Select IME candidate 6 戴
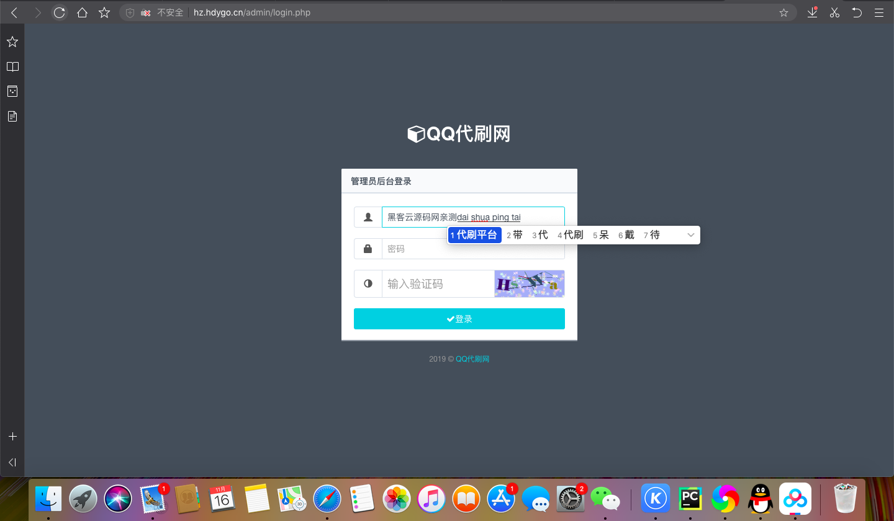This screenshot has width=894, height=521. [x=626, y=235]
